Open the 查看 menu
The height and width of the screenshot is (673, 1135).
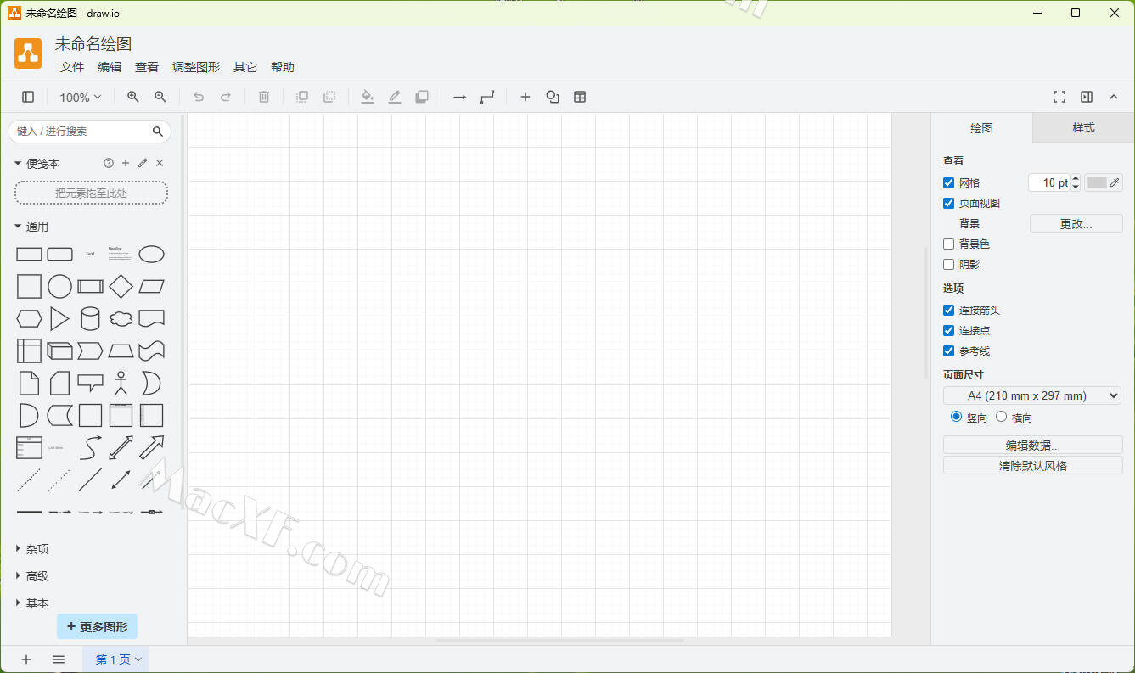click(x=147, y=67)
